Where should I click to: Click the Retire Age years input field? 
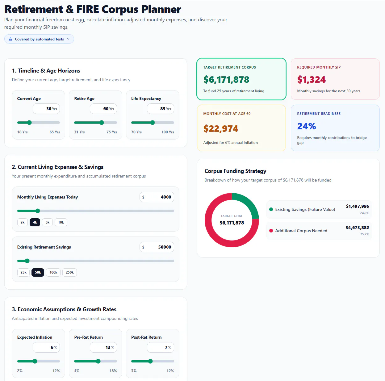103,109
